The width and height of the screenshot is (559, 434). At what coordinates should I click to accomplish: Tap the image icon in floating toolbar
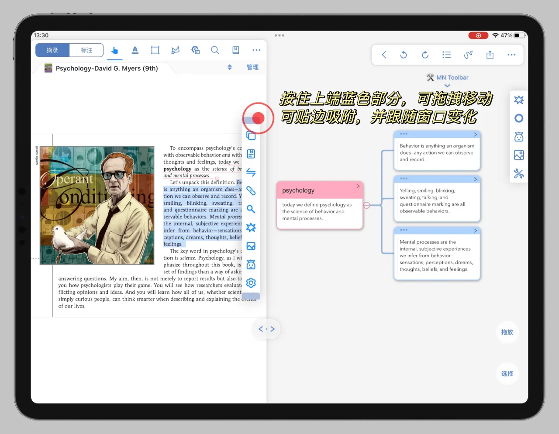click(x=251, y=246)
